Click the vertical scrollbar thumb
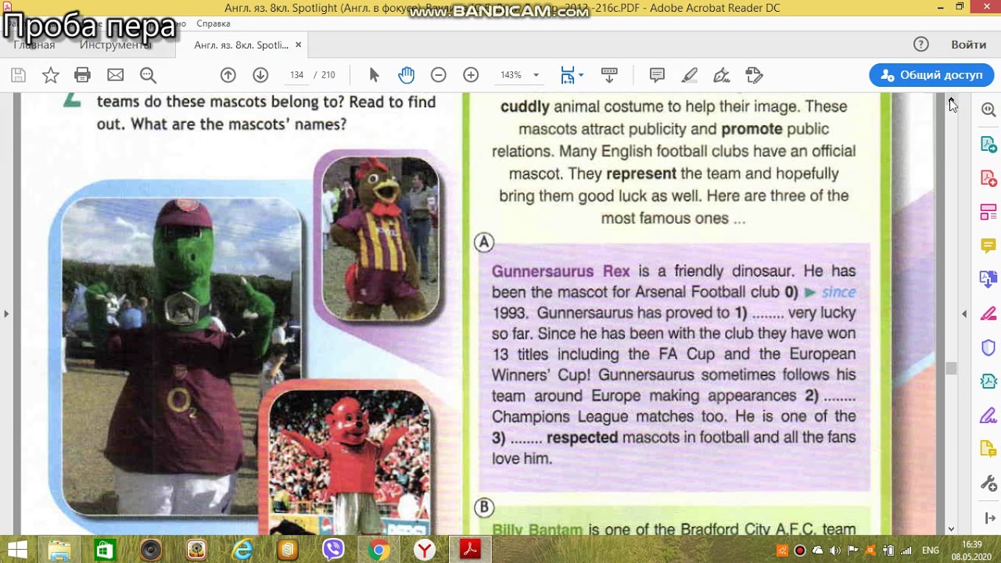 tap(951, 369)
